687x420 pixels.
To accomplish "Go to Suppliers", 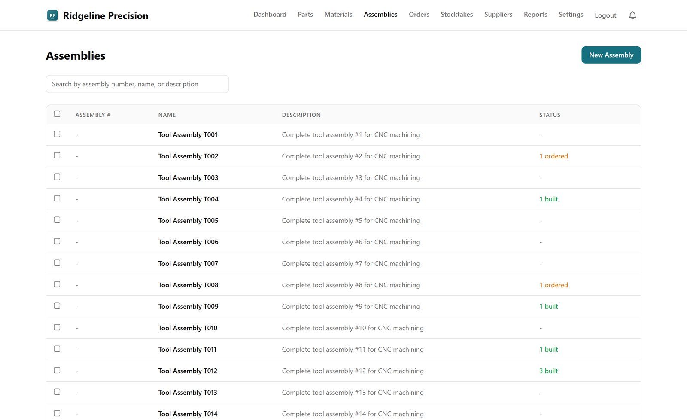I will coord(498,15).
